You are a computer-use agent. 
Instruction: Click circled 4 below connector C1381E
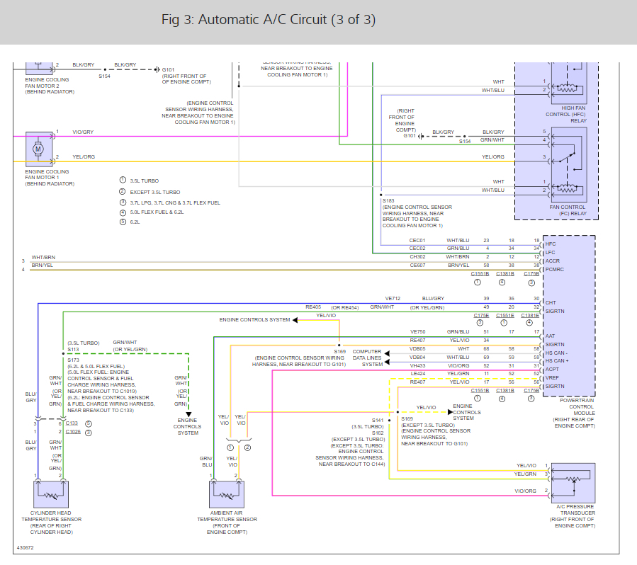point(529,323)
